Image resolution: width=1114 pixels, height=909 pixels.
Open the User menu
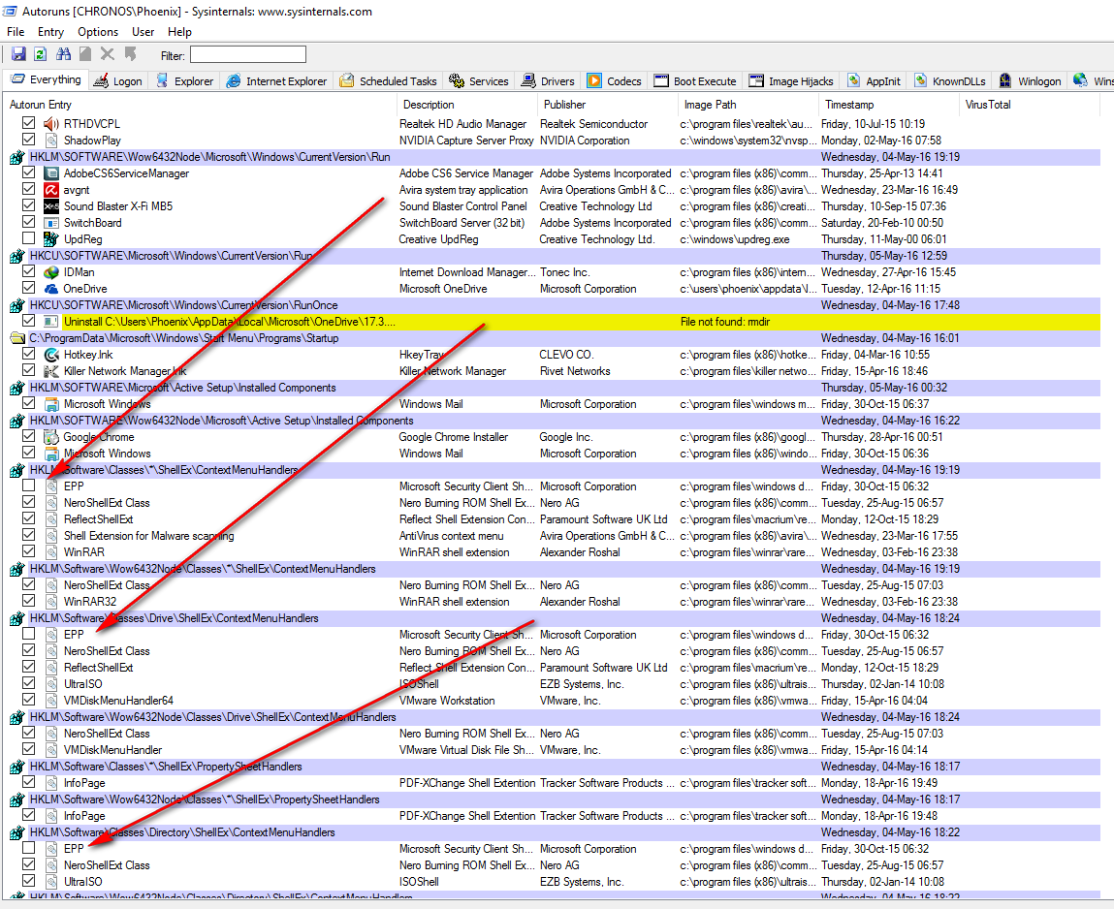tap(143, 32)
